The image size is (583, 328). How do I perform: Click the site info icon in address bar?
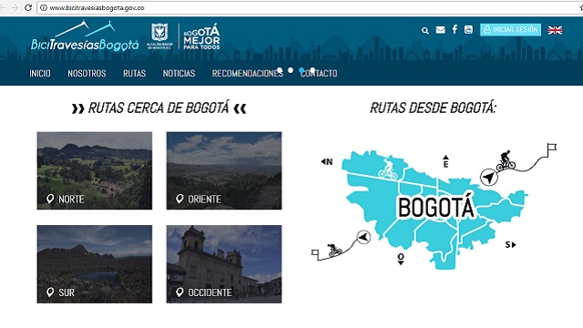(x=44, y=8)
